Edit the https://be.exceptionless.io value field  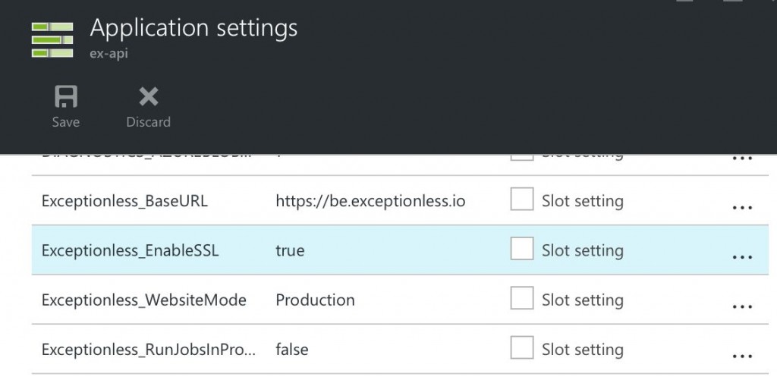tap(370, 201)
